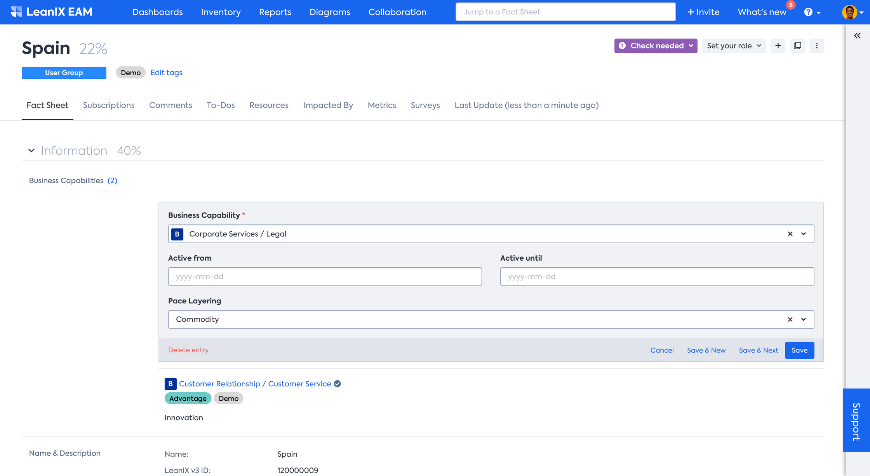Click Save & Next
Image resolution: width=870 pixels, height=476 pixels.
[x=759, y=350]
